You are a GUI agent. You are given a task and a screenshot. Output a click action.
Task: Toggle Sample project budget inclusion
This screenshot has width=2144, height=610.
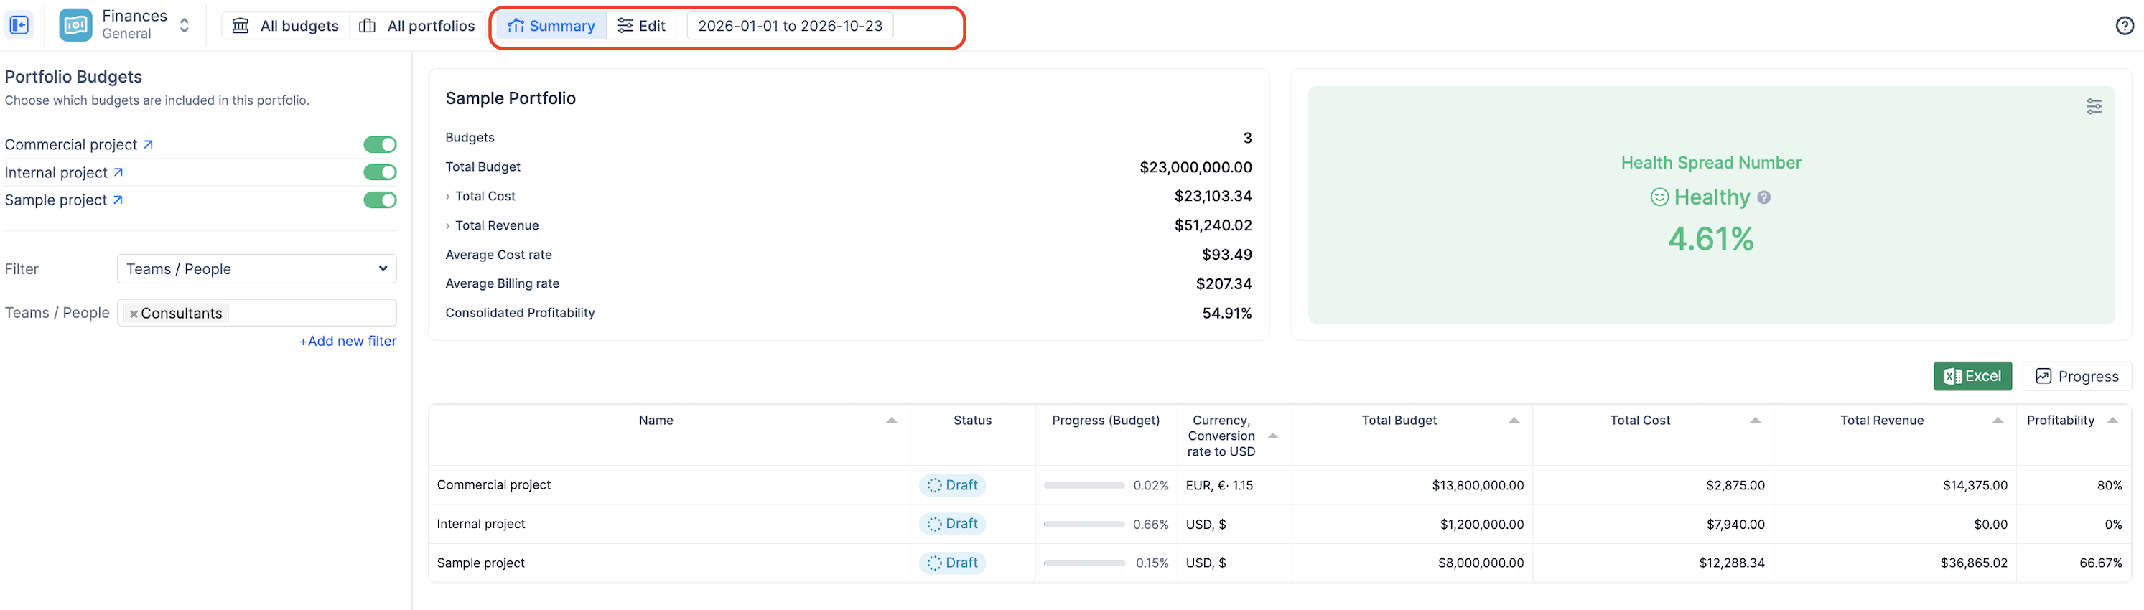(380, 200)
